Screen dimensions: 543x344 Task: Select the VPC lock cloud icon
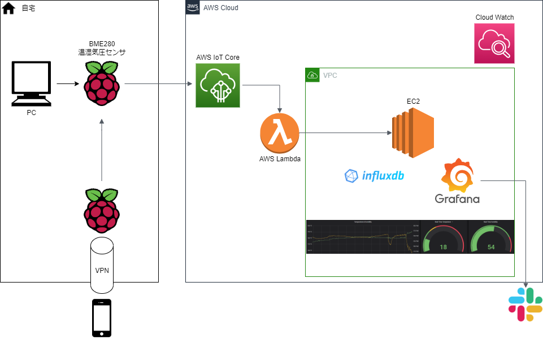coord(312,75)
